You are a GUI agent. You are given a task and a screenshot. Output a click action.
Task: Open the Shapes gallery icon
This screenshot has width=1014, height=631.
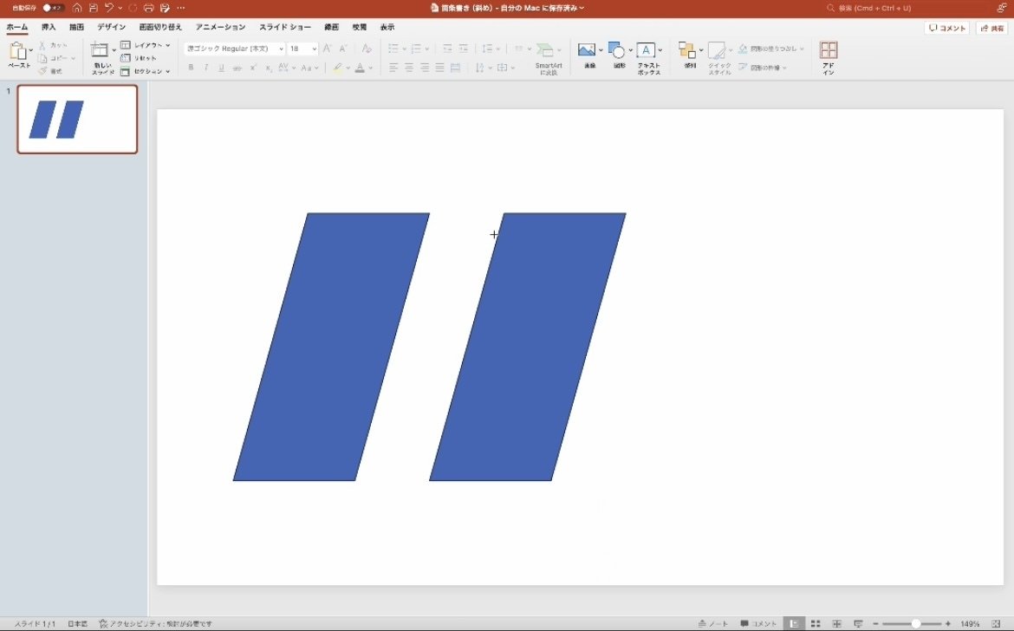pos(616,50)
